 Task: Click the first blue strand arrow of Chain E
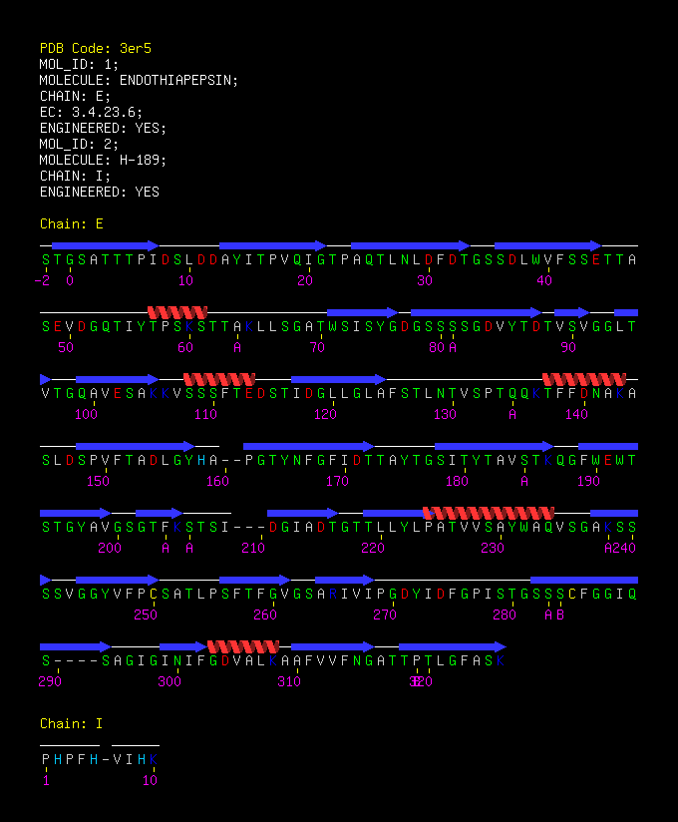pos(106,245)
